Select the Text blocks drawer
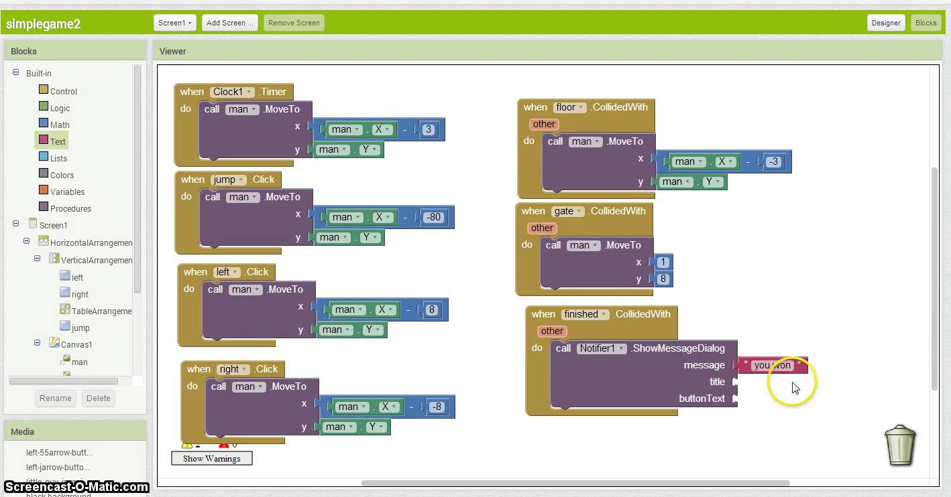951x497 pixels. click(57, 141)
